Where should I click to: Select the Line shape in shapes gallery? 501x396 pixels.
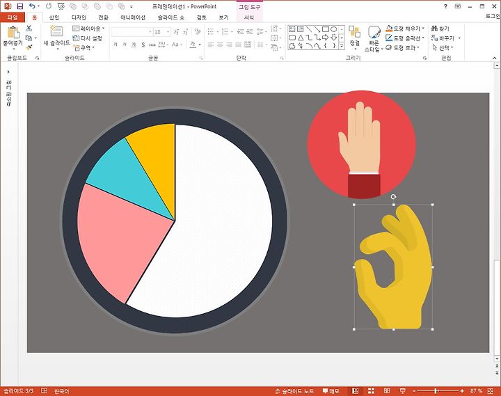coord(309,29)
